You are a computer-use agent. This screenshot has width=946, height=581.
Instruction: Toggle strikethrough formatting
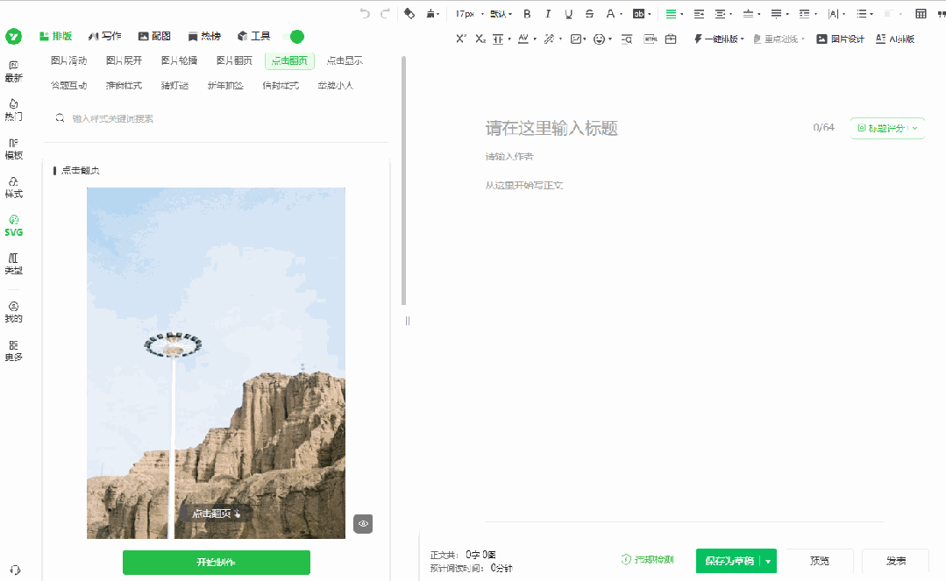[589, 13]
